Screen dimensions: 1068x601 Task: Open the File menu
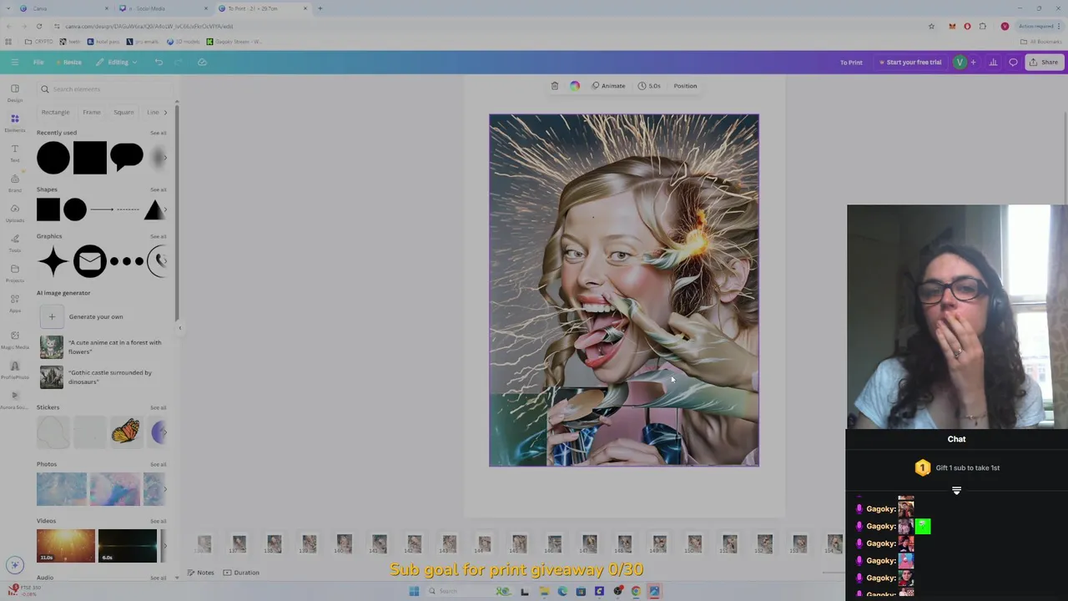pos(38,62)
